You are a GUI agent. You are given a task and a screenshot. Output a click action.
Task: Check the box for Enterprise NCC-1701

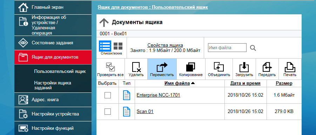[x=108, y=95]
